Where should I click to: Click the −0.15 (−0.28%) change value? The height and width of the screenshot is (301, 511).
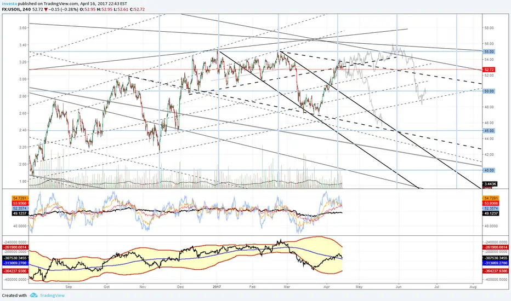[64, 9]
